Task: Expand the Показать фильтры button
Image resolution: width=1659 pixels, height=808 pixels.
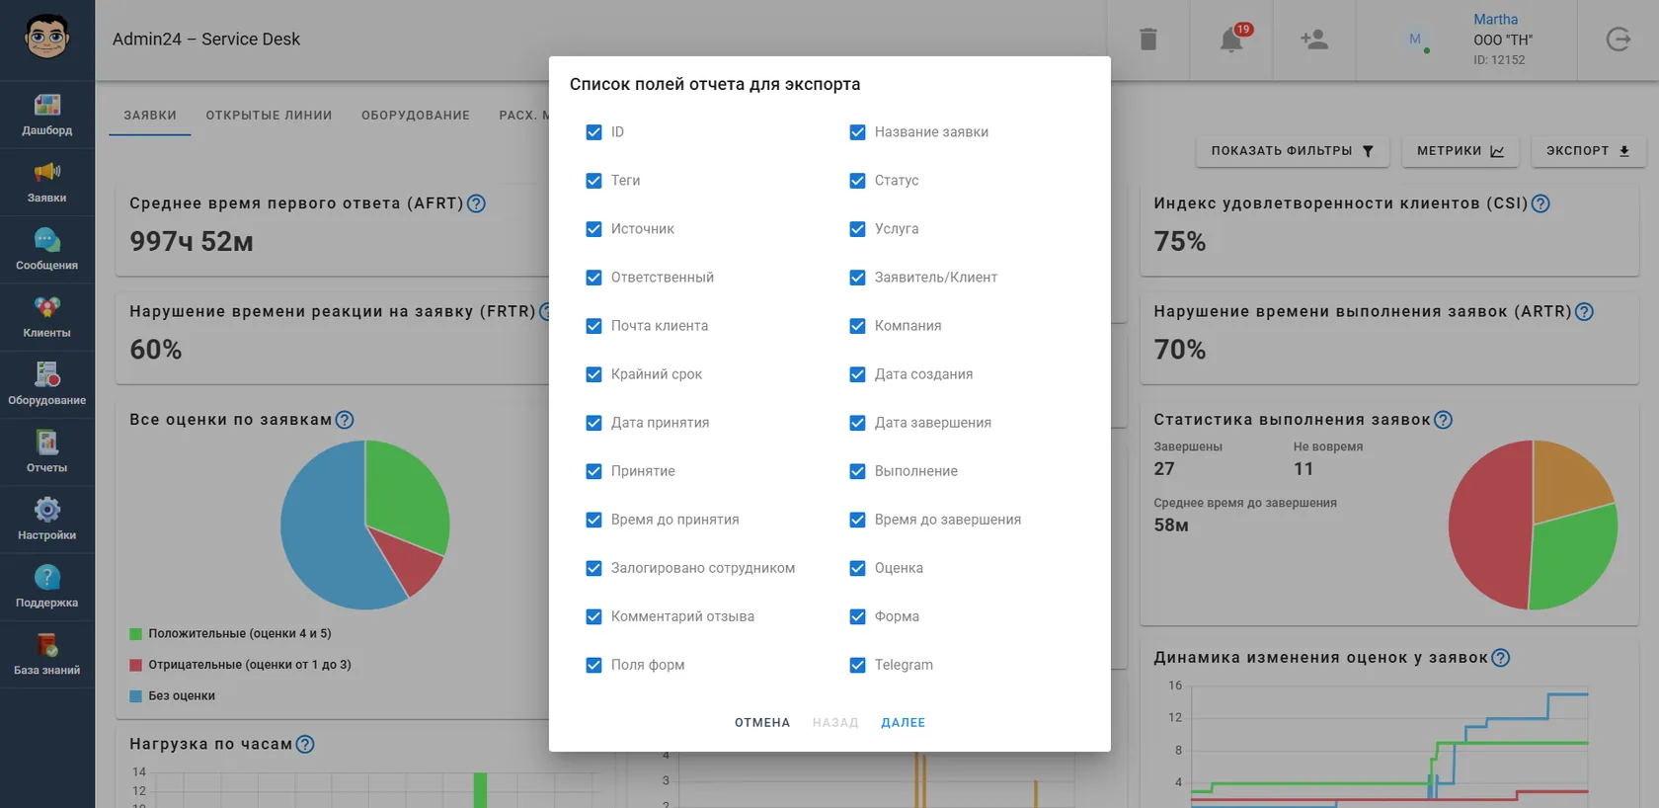Action: [1293, 151]
